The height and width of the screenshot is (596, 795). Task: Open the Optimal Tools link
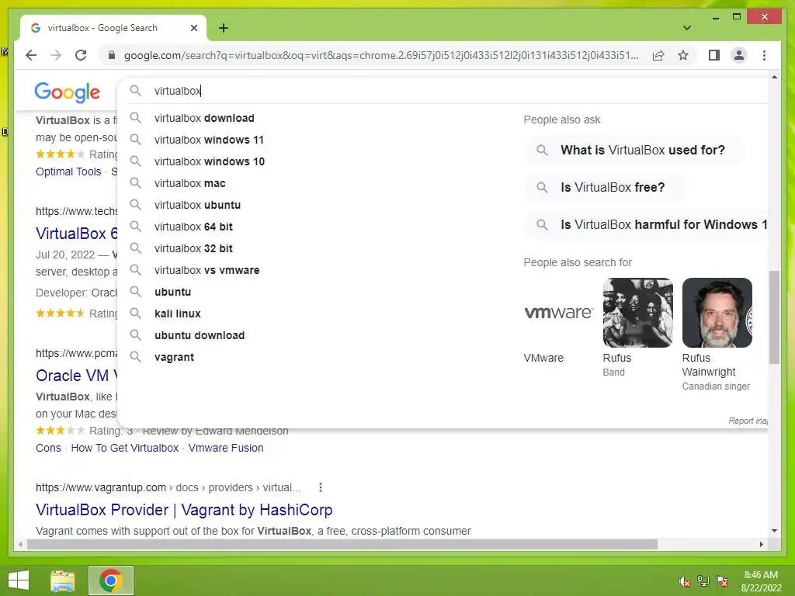(x=68, y=172)
